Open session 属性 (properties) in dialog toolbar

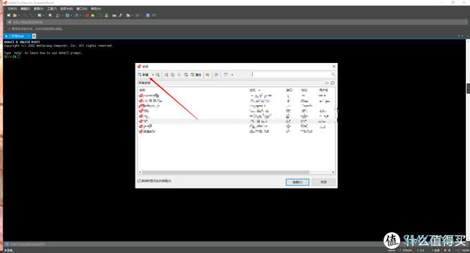coord(196,75)
